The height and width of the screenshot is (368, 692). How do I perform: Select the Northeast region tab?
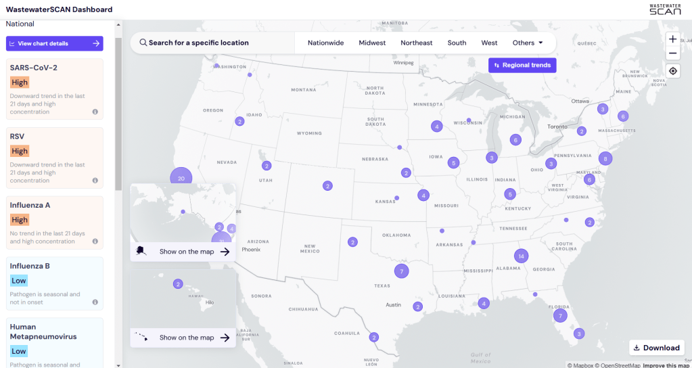click(x=416, y=43)
